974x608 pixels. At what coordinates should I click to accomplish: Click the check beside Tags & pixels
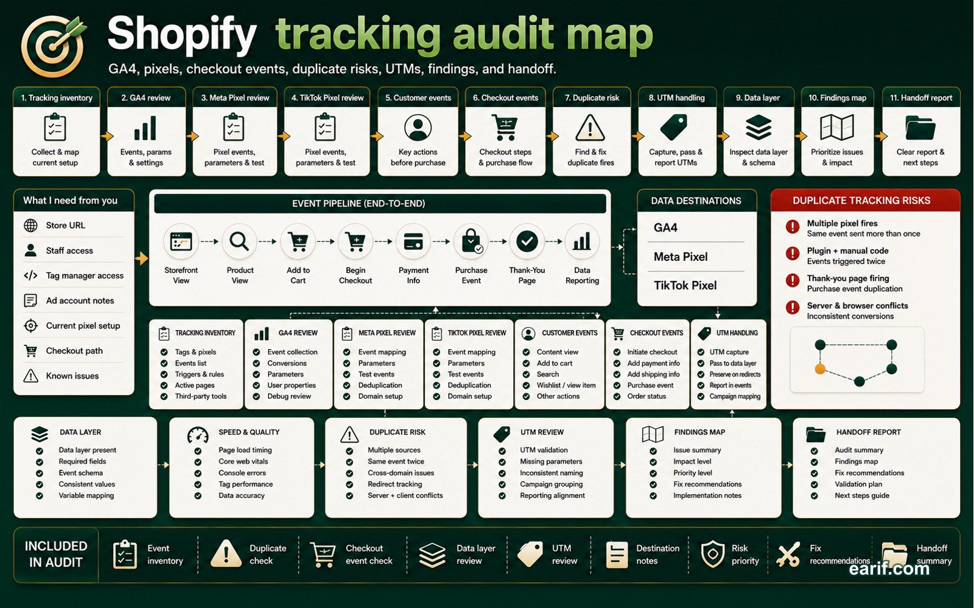click(164, 352)
